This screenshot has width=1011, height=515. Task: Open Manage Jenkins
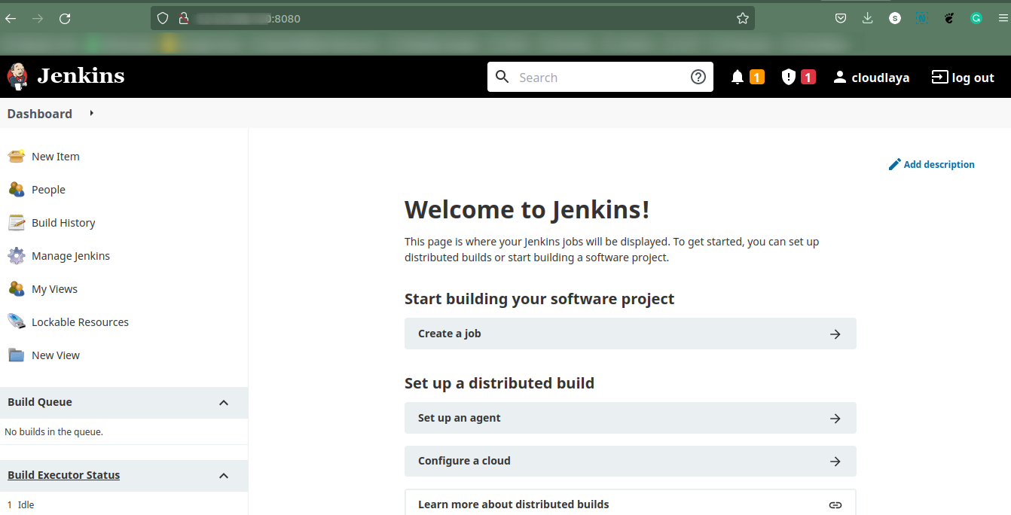click(71, 256)
